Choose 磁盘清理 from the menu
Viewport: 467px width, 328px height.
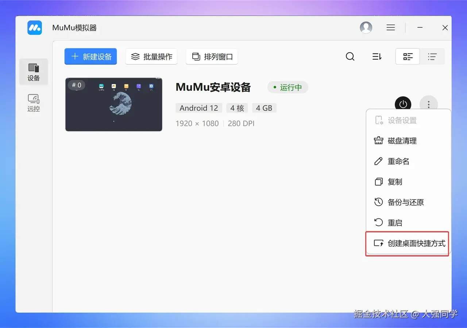[409, 141]
